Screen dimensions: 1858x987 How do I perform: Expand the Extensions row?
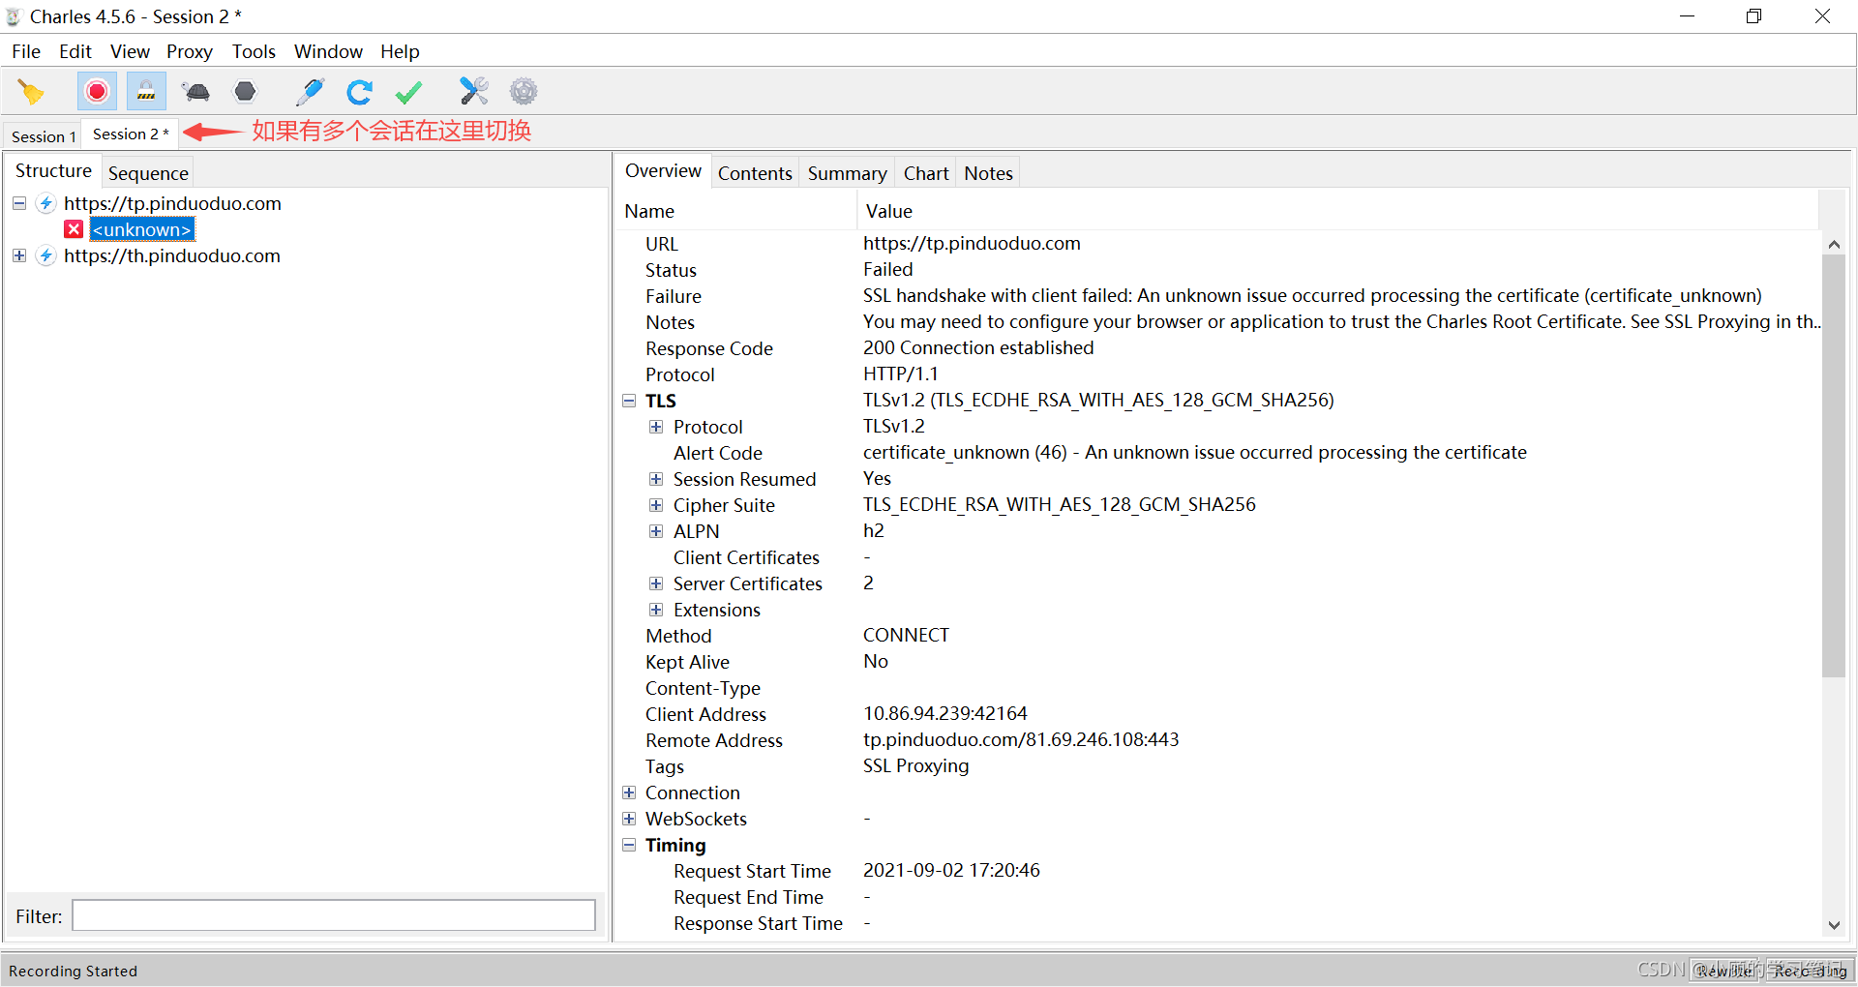[x=656, y=610]
